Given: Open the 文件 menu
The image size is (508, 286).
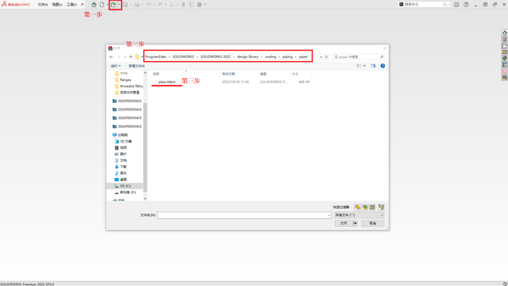Looking at the screenshot, I should (x=43, y=5).
